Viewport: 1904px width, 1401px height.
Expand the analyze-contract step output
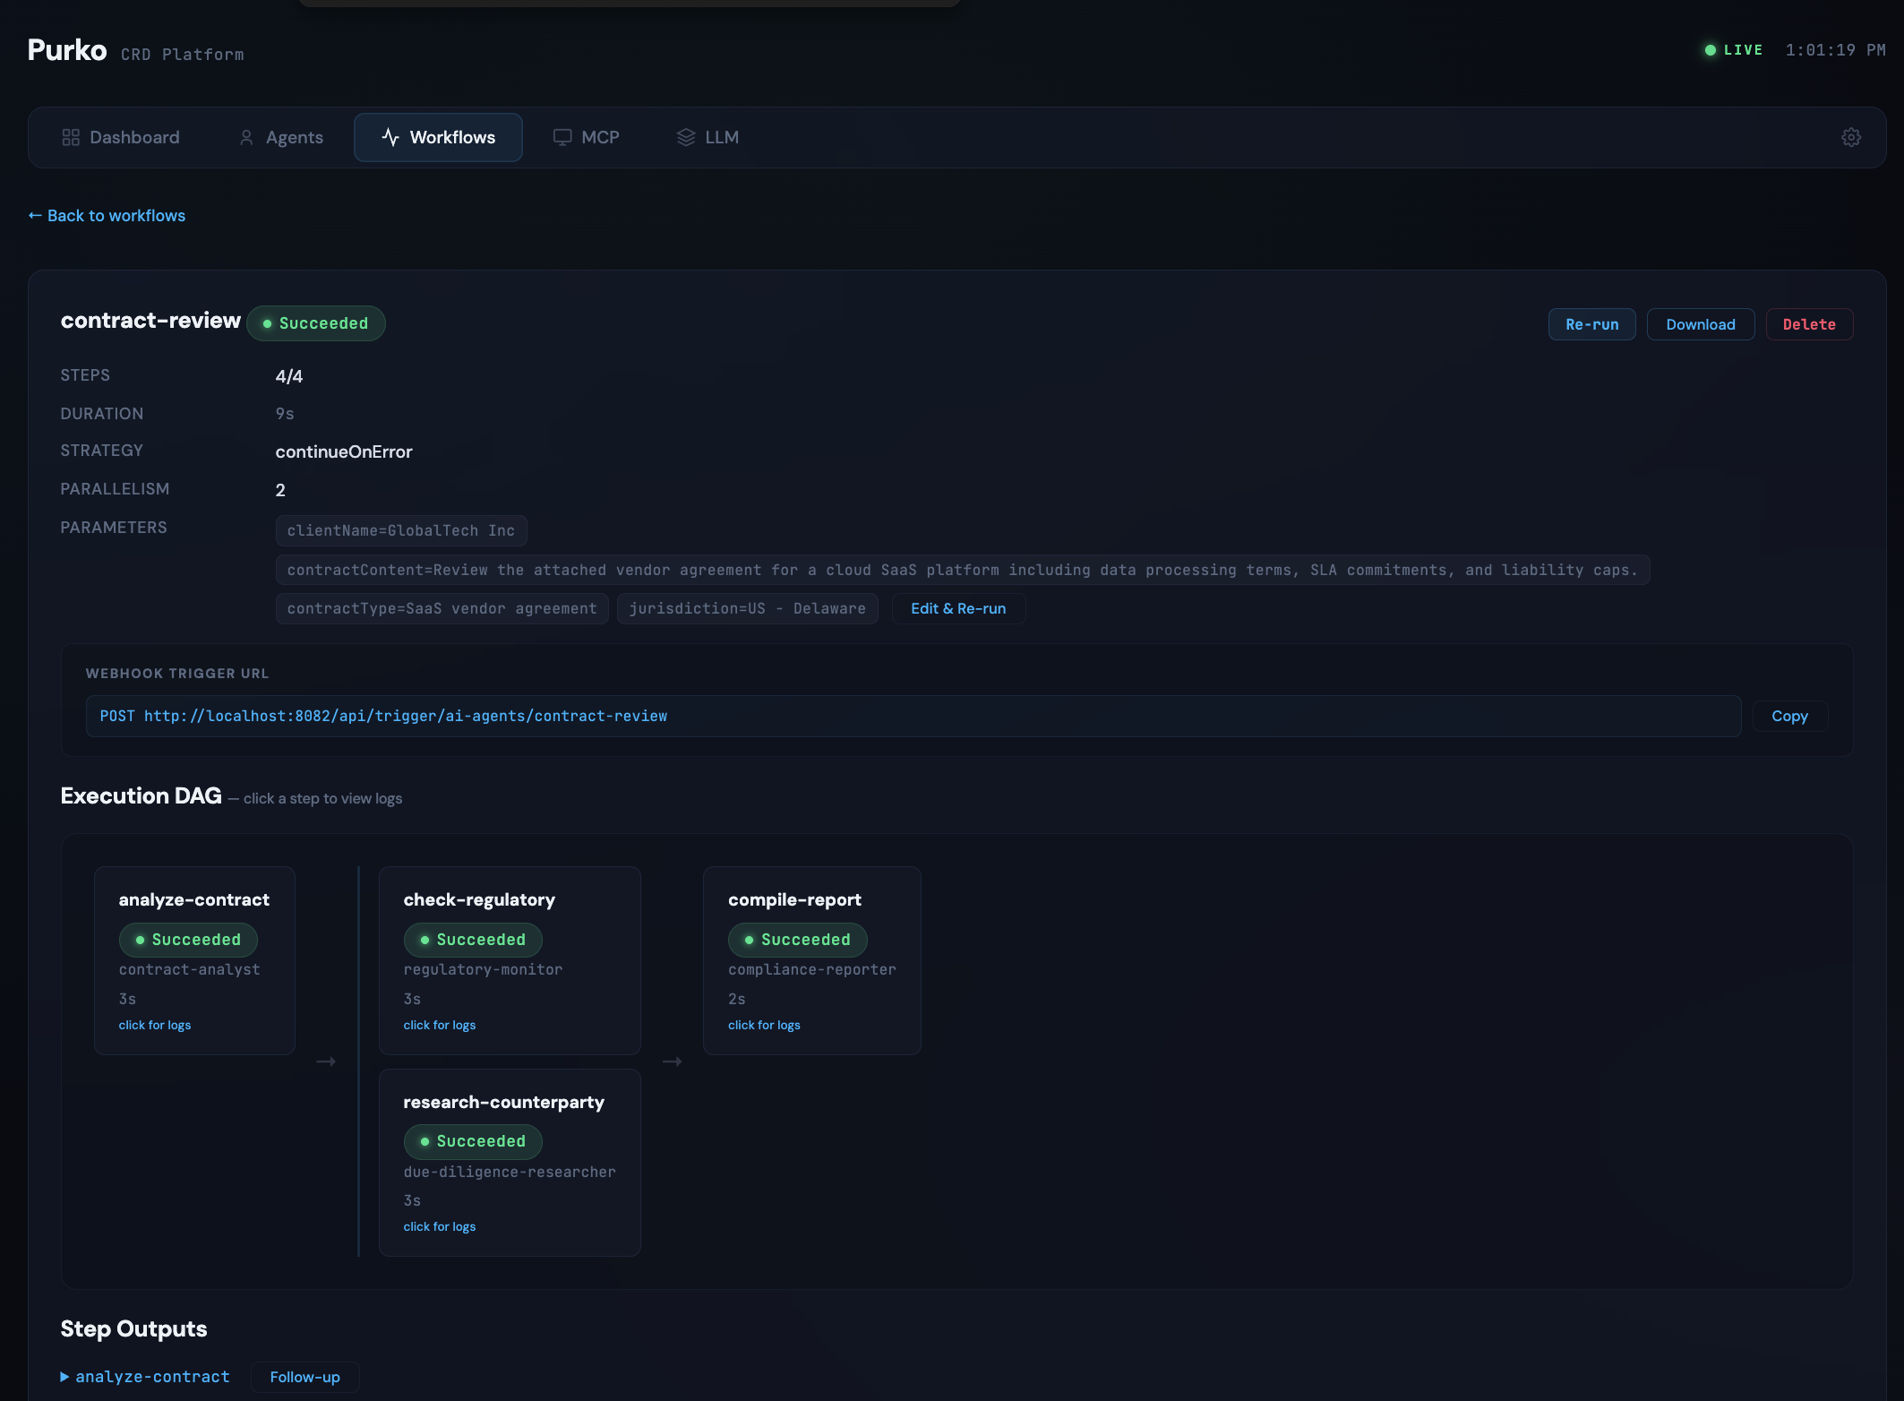click(144, 1377)
